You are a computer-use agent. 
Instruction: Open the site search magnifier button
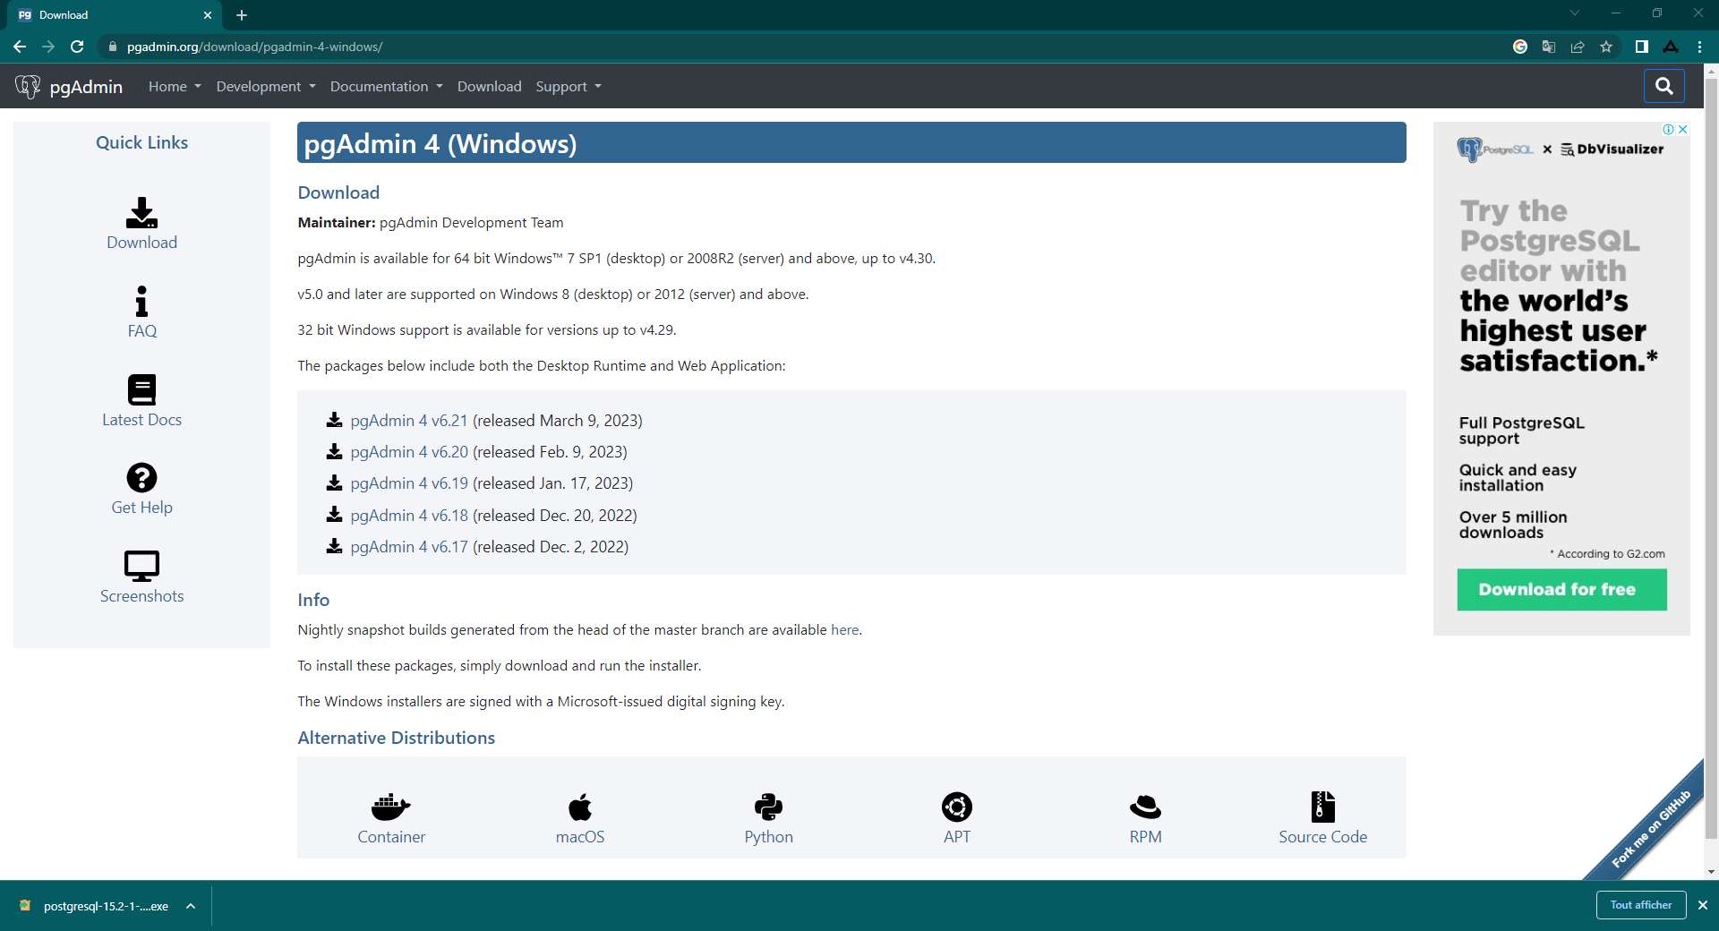point(1663,86)
